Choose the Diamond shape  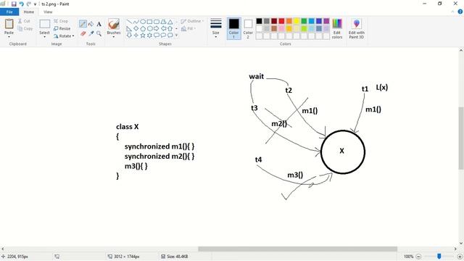click(x=136, y=29)
